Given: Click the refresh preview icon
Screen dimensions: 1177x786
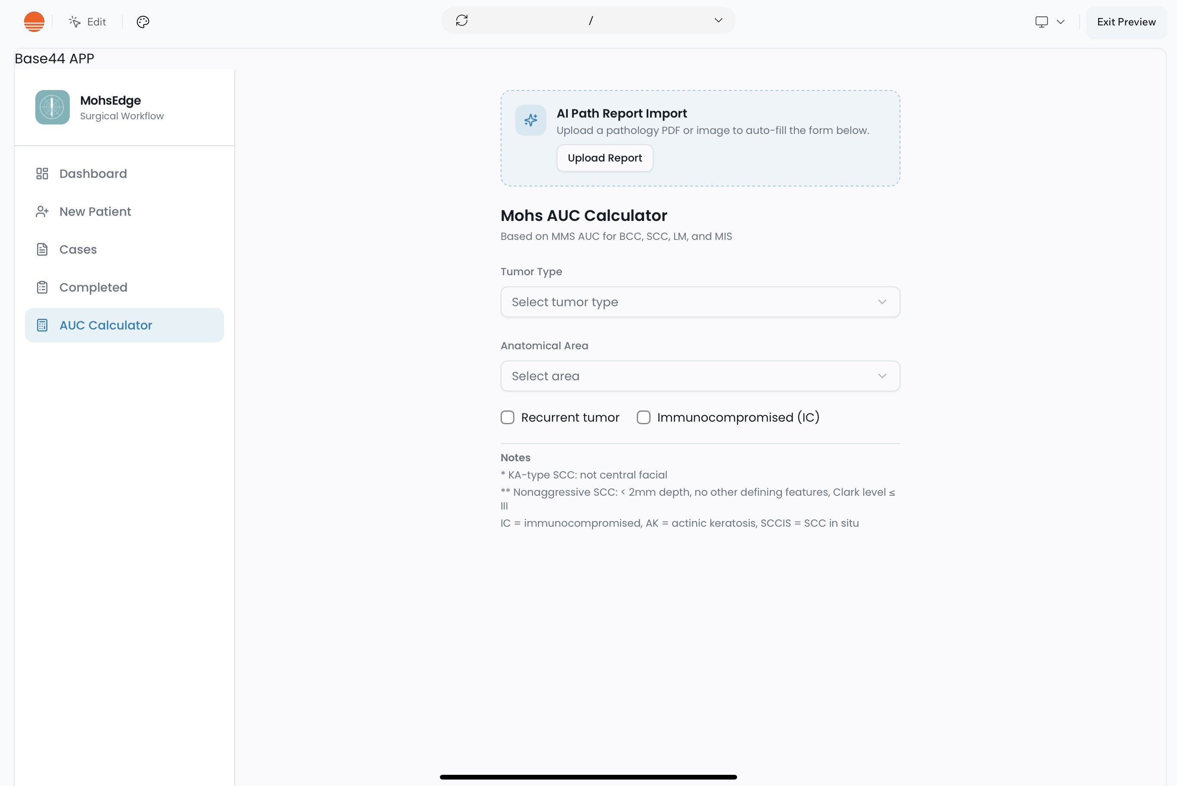Looking at the screenshot, I should point(462,21).
